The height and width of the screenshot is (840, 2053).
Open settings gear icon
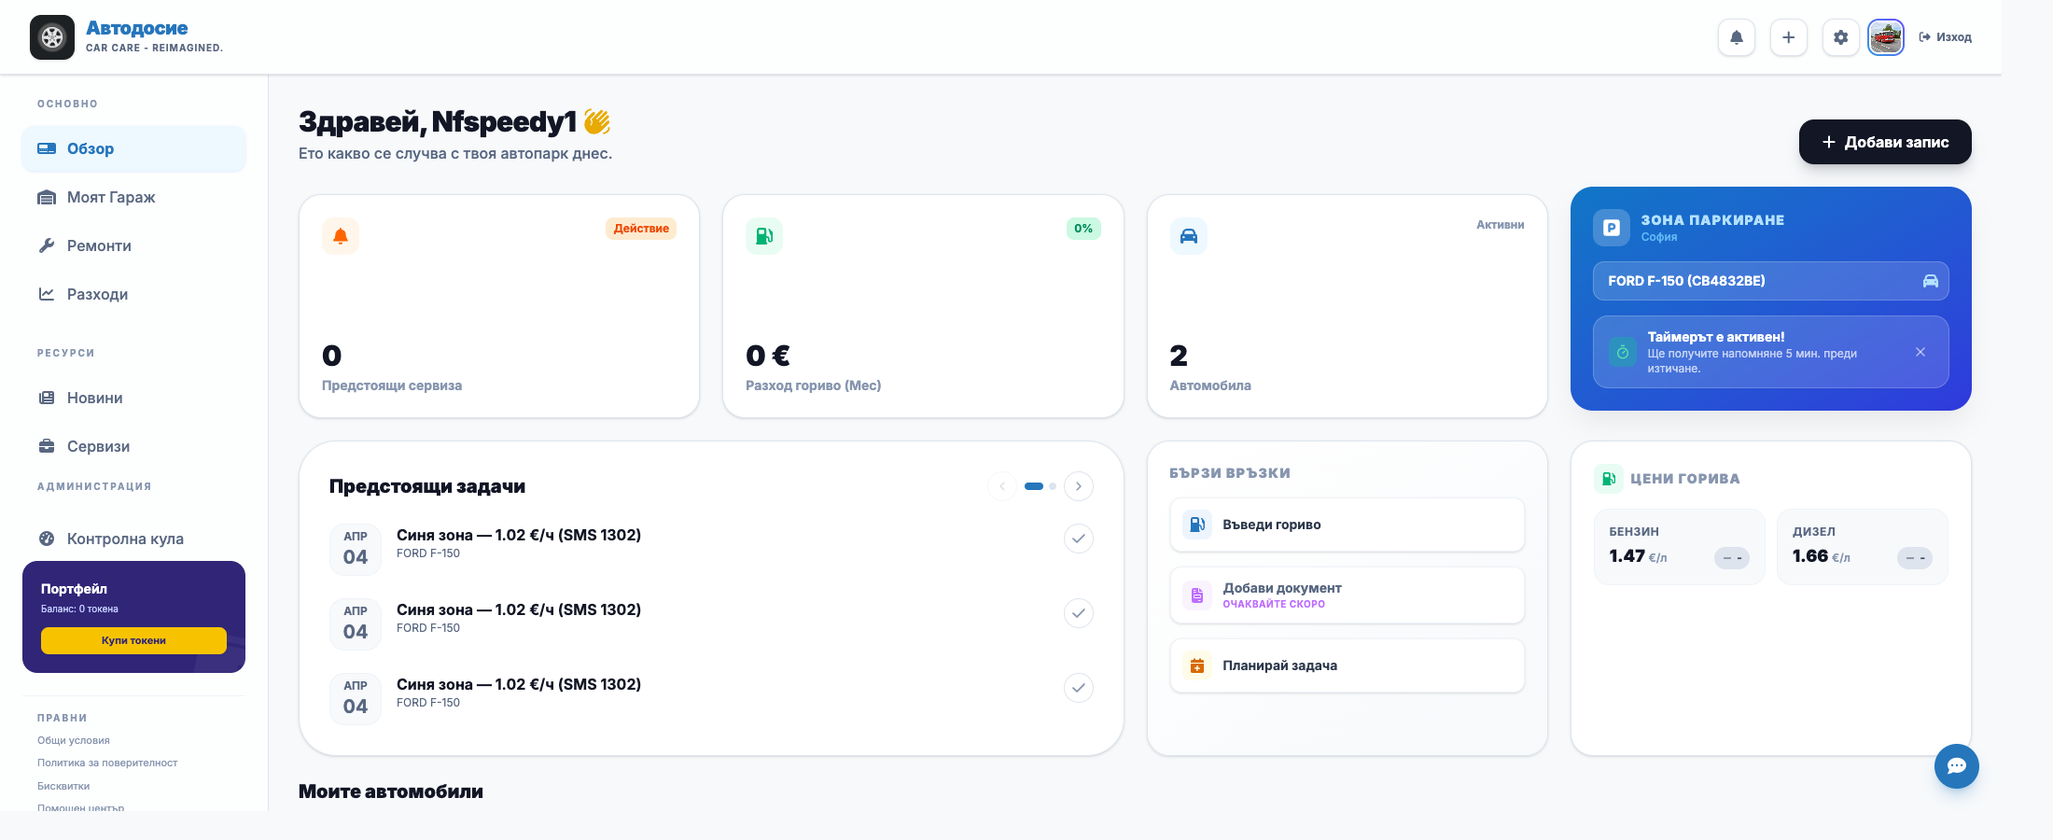(x=1841, y=37)
